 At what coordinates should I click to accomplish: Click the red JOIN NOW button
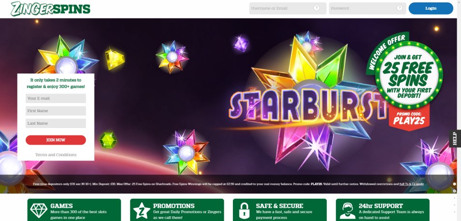point(56,140)
